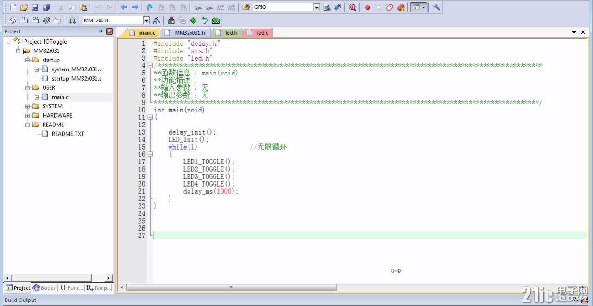Insert a bookmark with the flag icon

point(150,7)
